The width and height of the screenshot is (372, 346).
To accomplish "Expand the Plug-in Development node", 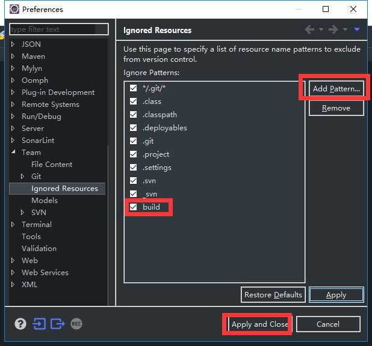I will coord(13,92).
